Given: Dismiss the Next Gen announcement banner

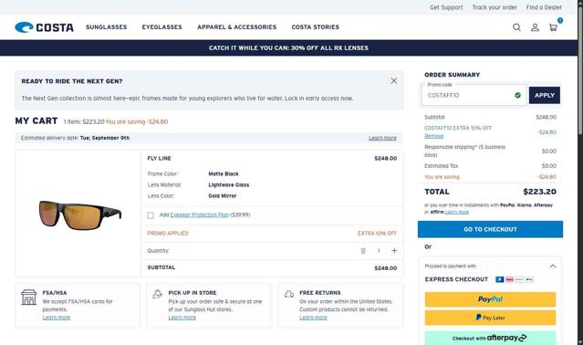Looking at the screenshot, I should pos(394,80).
